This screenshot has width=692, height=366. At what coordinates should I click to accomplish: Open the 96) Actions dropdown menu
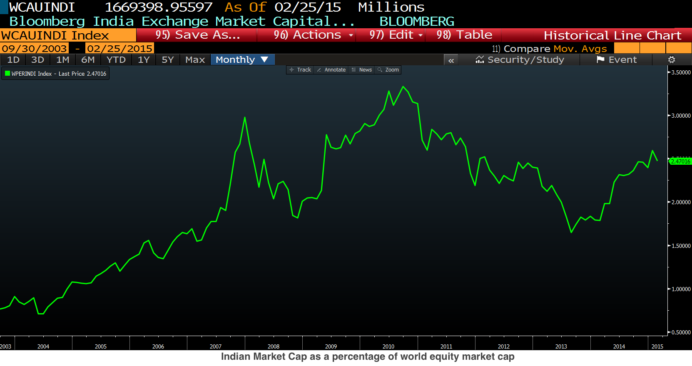(314, 35)
